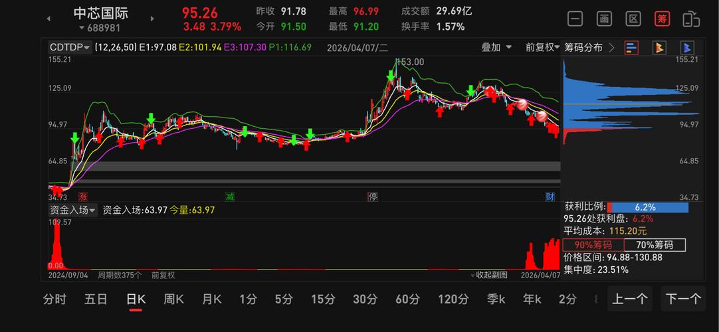Viewport: 719px width, 332px height.
Task: Click the current price 95.26
Action: (200, 13)
